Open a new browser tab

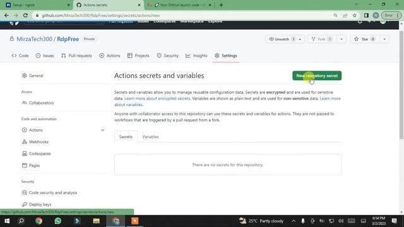(x=221, y=5)
